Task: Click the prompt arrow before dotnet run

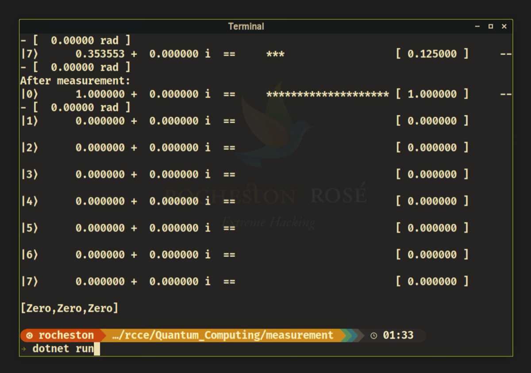Action: click(23, 349)
